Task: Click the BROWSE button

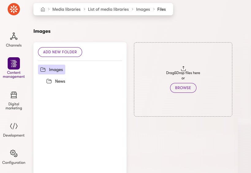Action: click(183, 88)
